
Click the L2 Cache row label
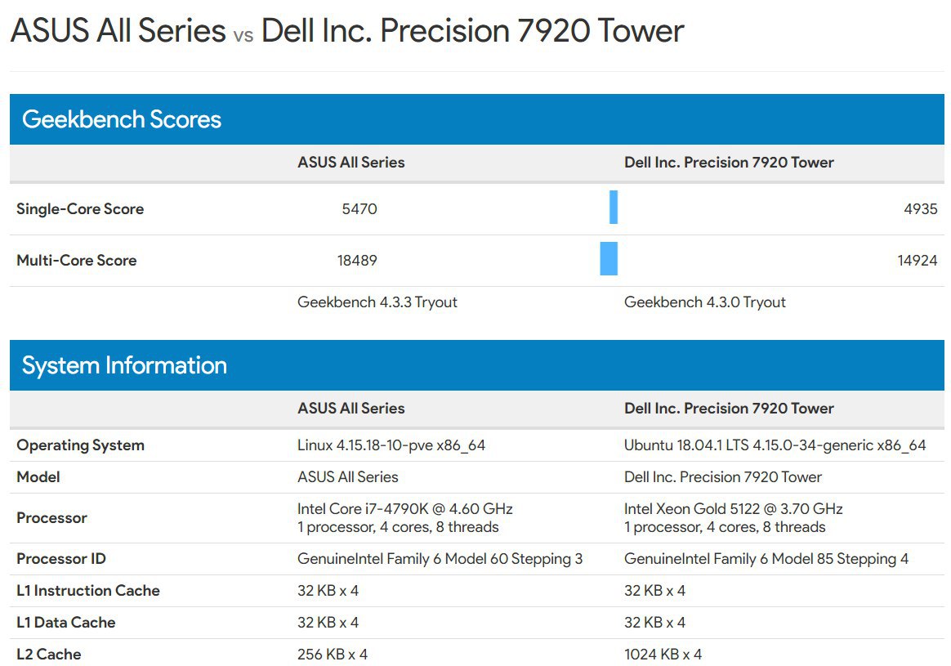click(48, 654)
